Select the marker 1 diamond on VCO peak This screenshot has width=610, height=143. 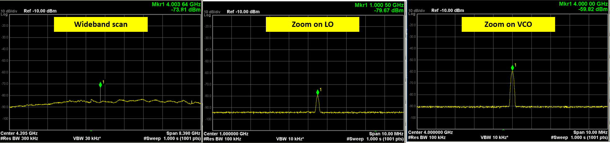click(512, 68)
